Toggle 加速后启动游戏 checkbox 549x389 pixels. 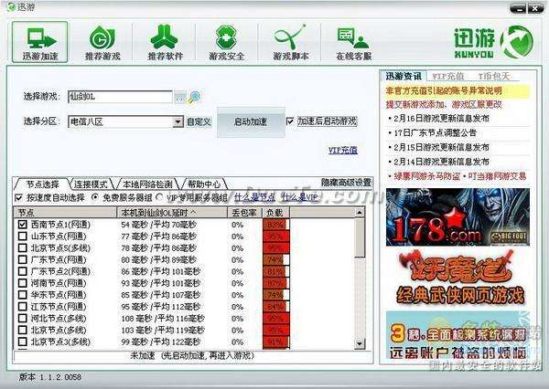point(290,121)
